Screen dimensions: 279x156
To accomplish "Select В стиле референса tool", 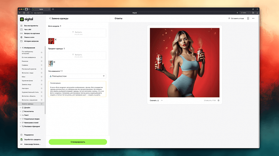I will point(29,57).
